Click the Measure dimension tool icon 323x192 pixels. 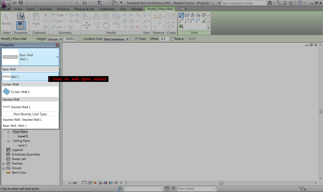pos(157,17)
